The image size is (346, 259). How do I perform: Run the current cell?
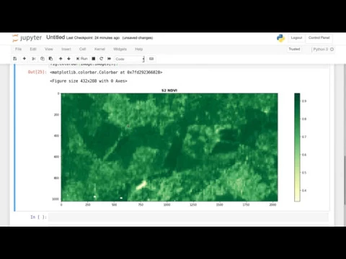tap(82, 58)
